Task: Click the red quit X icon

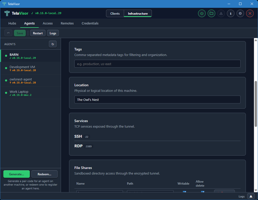Action: coord(250,13)
